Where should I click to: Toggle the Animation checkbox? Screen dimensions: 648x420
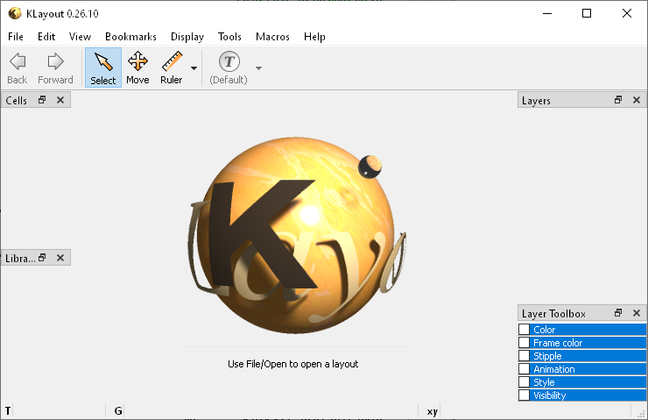[x=524, y=368]
